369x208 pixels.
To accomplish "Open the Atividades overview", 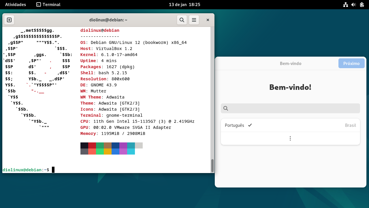I will pos(15,4).
